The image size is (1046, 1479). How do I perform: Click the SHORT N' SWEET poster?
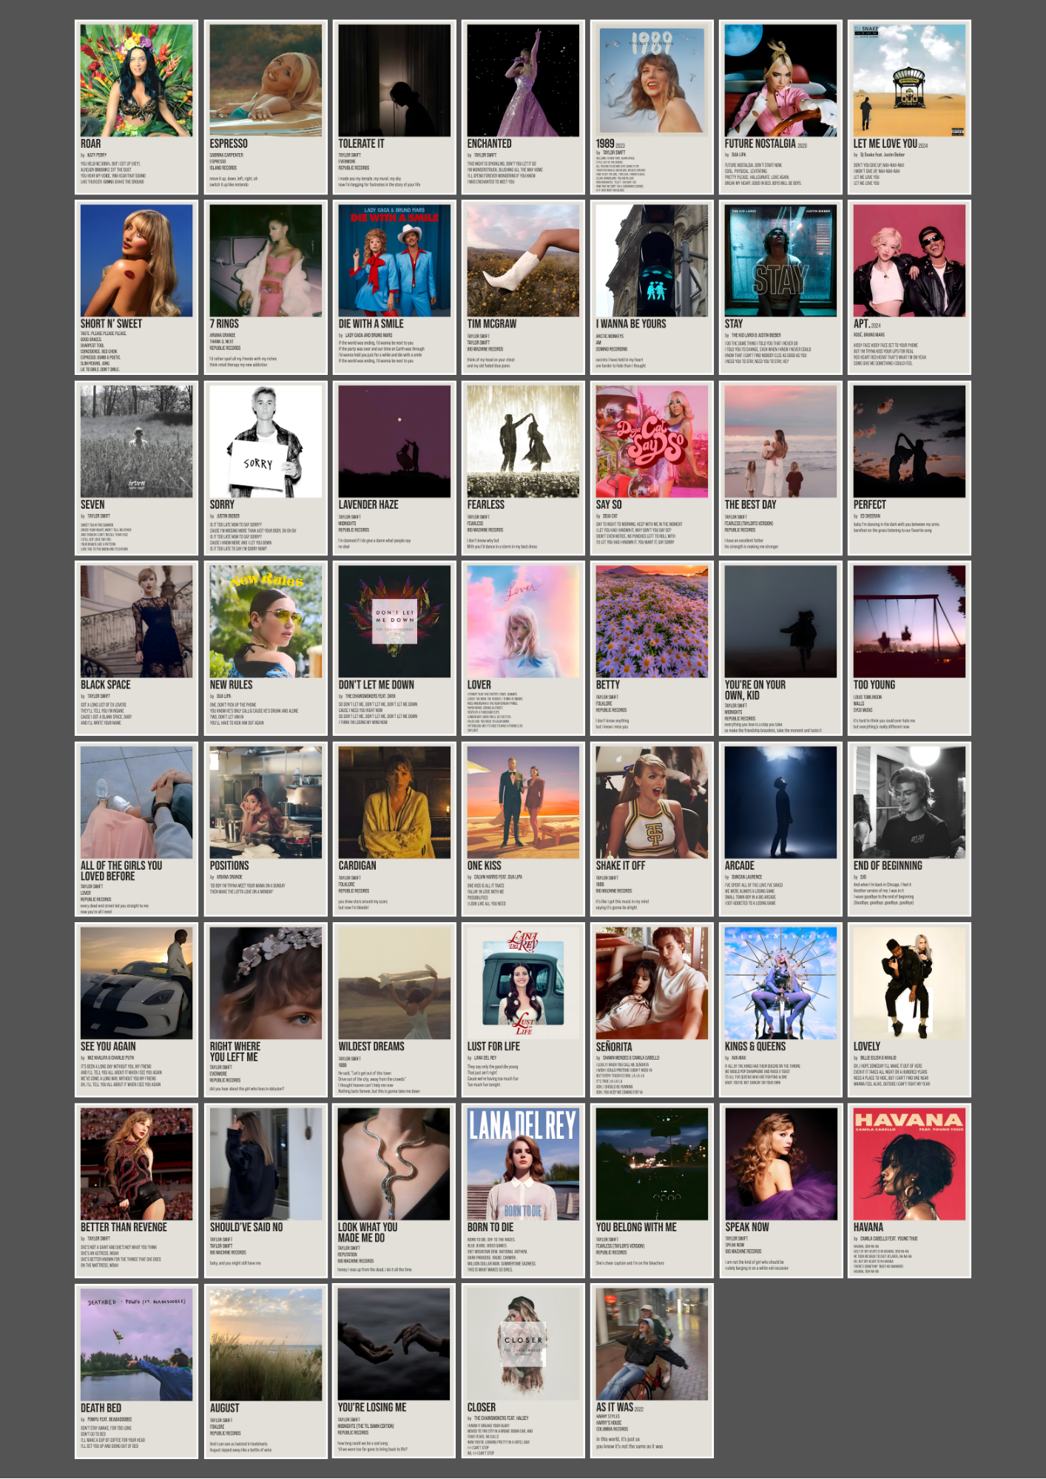tap(136, 288)
